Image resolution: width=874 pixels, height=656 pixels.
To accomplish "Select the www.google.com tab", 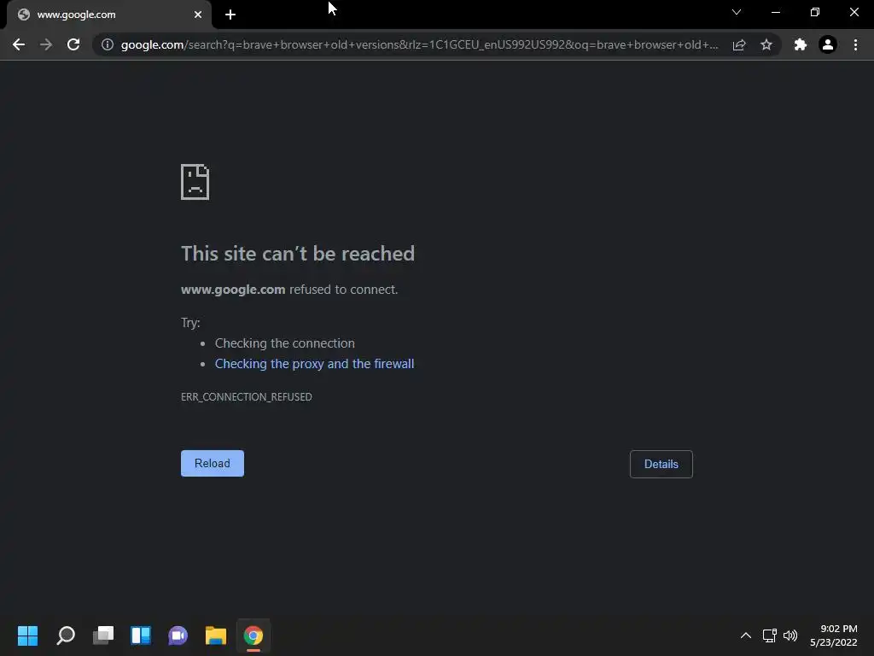I will coord(108,15).
